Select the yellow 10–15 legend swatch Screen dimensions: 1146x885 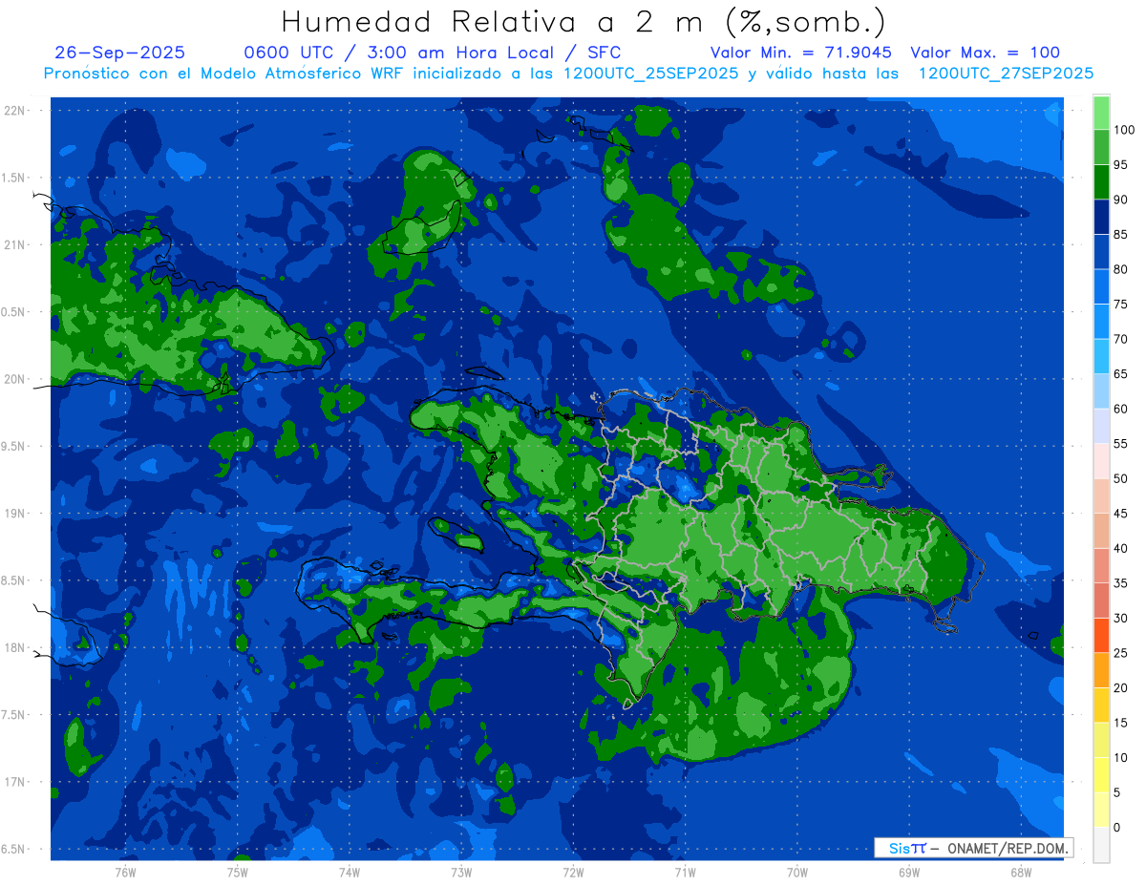click(1101, 740)
